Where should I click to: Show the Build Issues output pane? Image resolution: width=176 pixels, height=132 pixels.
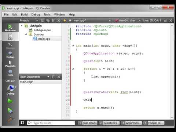(88, 123)
